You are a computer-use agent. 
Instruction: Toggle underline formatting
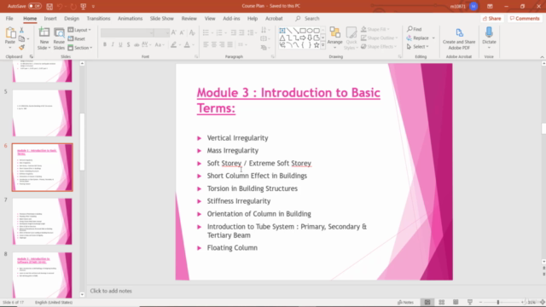click(x=120, y=44)
